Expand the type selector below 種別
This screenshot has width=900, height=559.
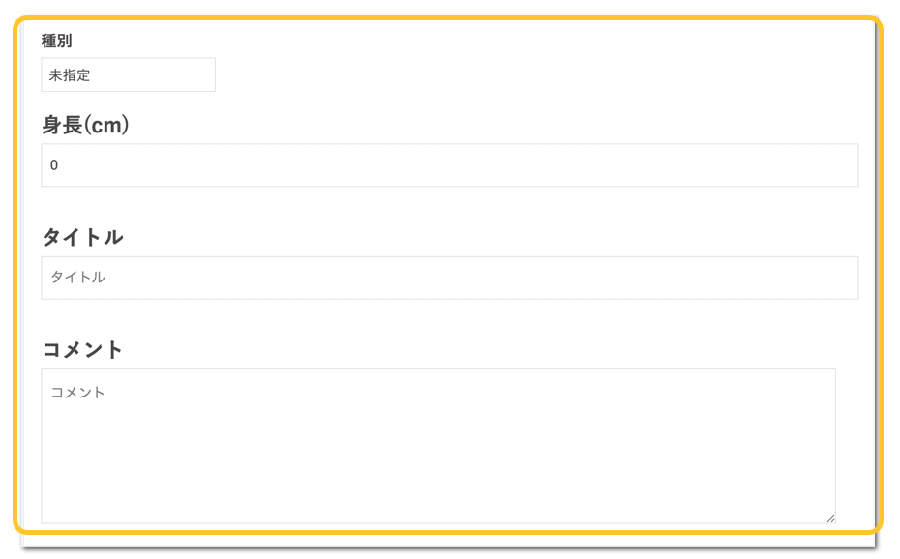point(128,74)
